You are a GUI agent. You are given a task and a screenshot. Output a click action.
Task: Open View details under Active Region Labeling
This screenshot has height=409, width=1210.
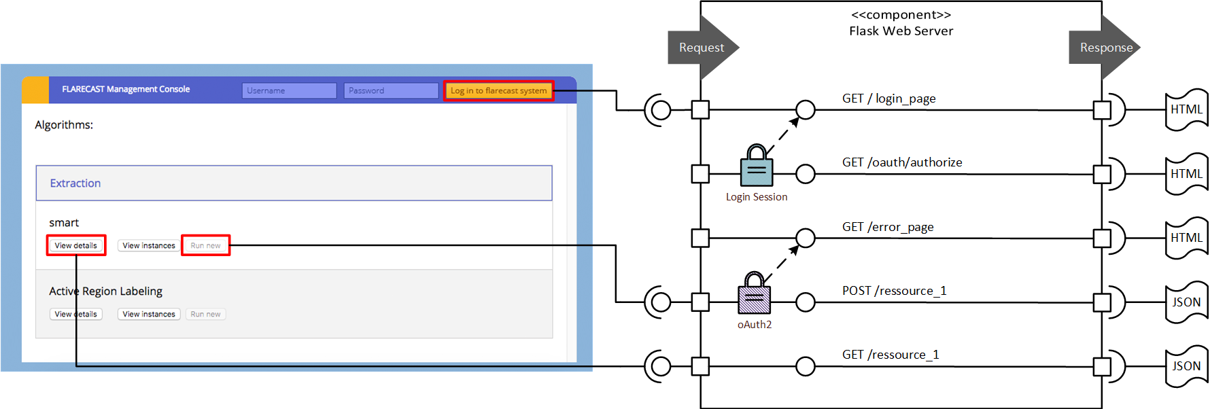coord(76,314)
